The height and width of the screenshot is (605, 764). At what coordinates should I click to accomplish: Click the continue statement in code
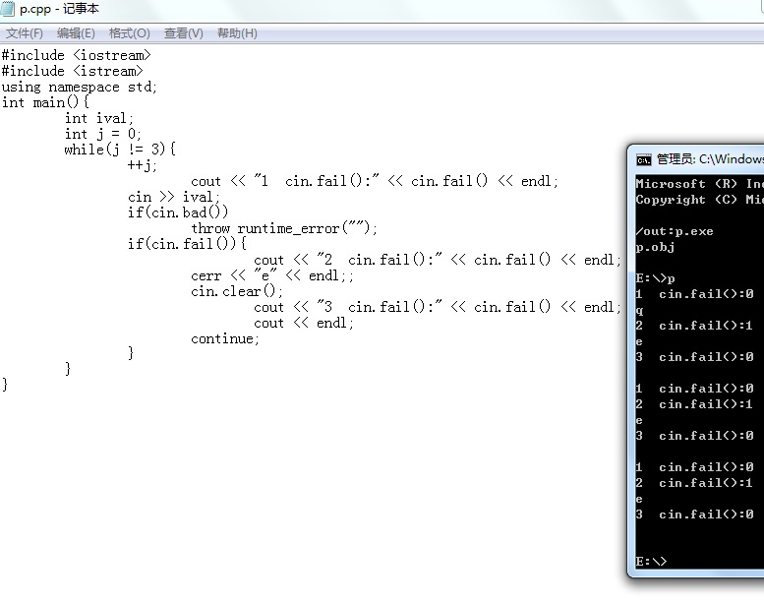pos(224,338)
